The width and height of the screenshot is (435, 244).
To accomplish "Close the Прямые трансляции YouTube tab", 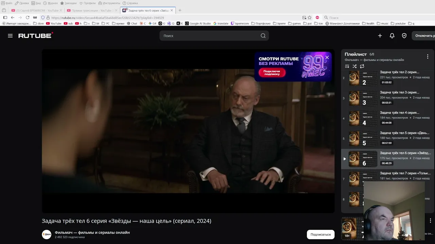I will [116, 11].
